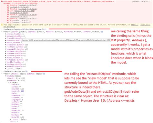This screenshot has height=123, width=153.
Task: Expand the LanguageID: function c() property
Action: [x=6, y=49]
